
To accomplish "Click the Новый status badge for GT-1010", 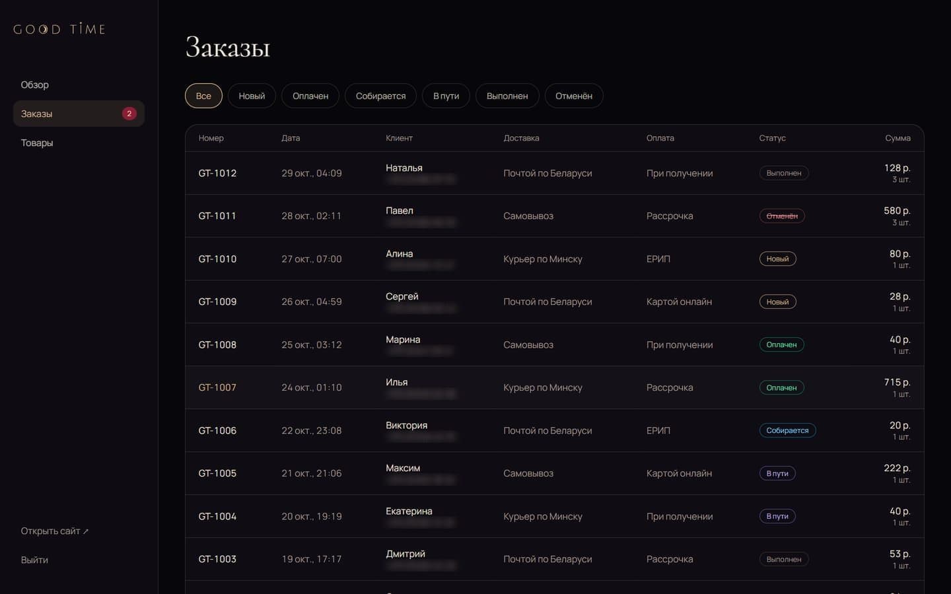I will pos(777,259).
